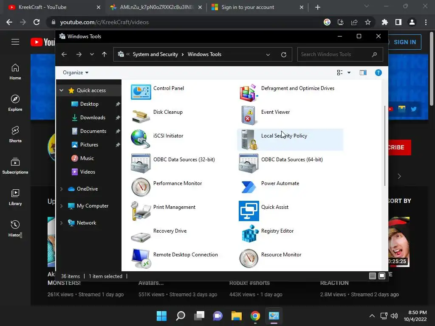
Task: Click the blue Help question mark icon
Action: coord(378,73)
